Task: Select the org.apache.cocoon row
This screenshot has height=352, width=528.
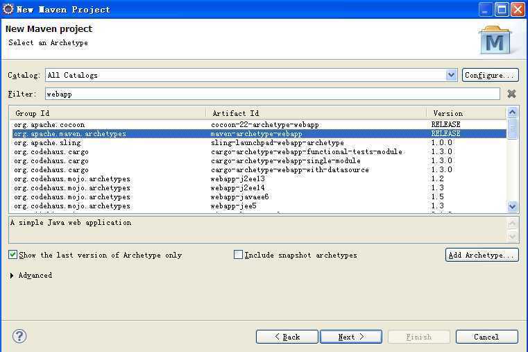Action: click(259, 125)
